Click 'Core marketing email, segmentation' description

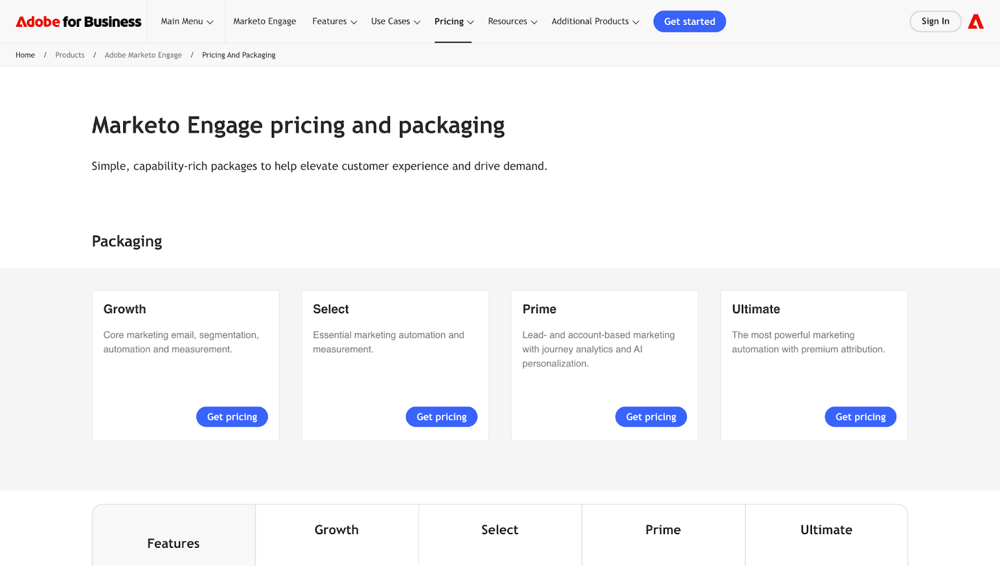(181, 342)
